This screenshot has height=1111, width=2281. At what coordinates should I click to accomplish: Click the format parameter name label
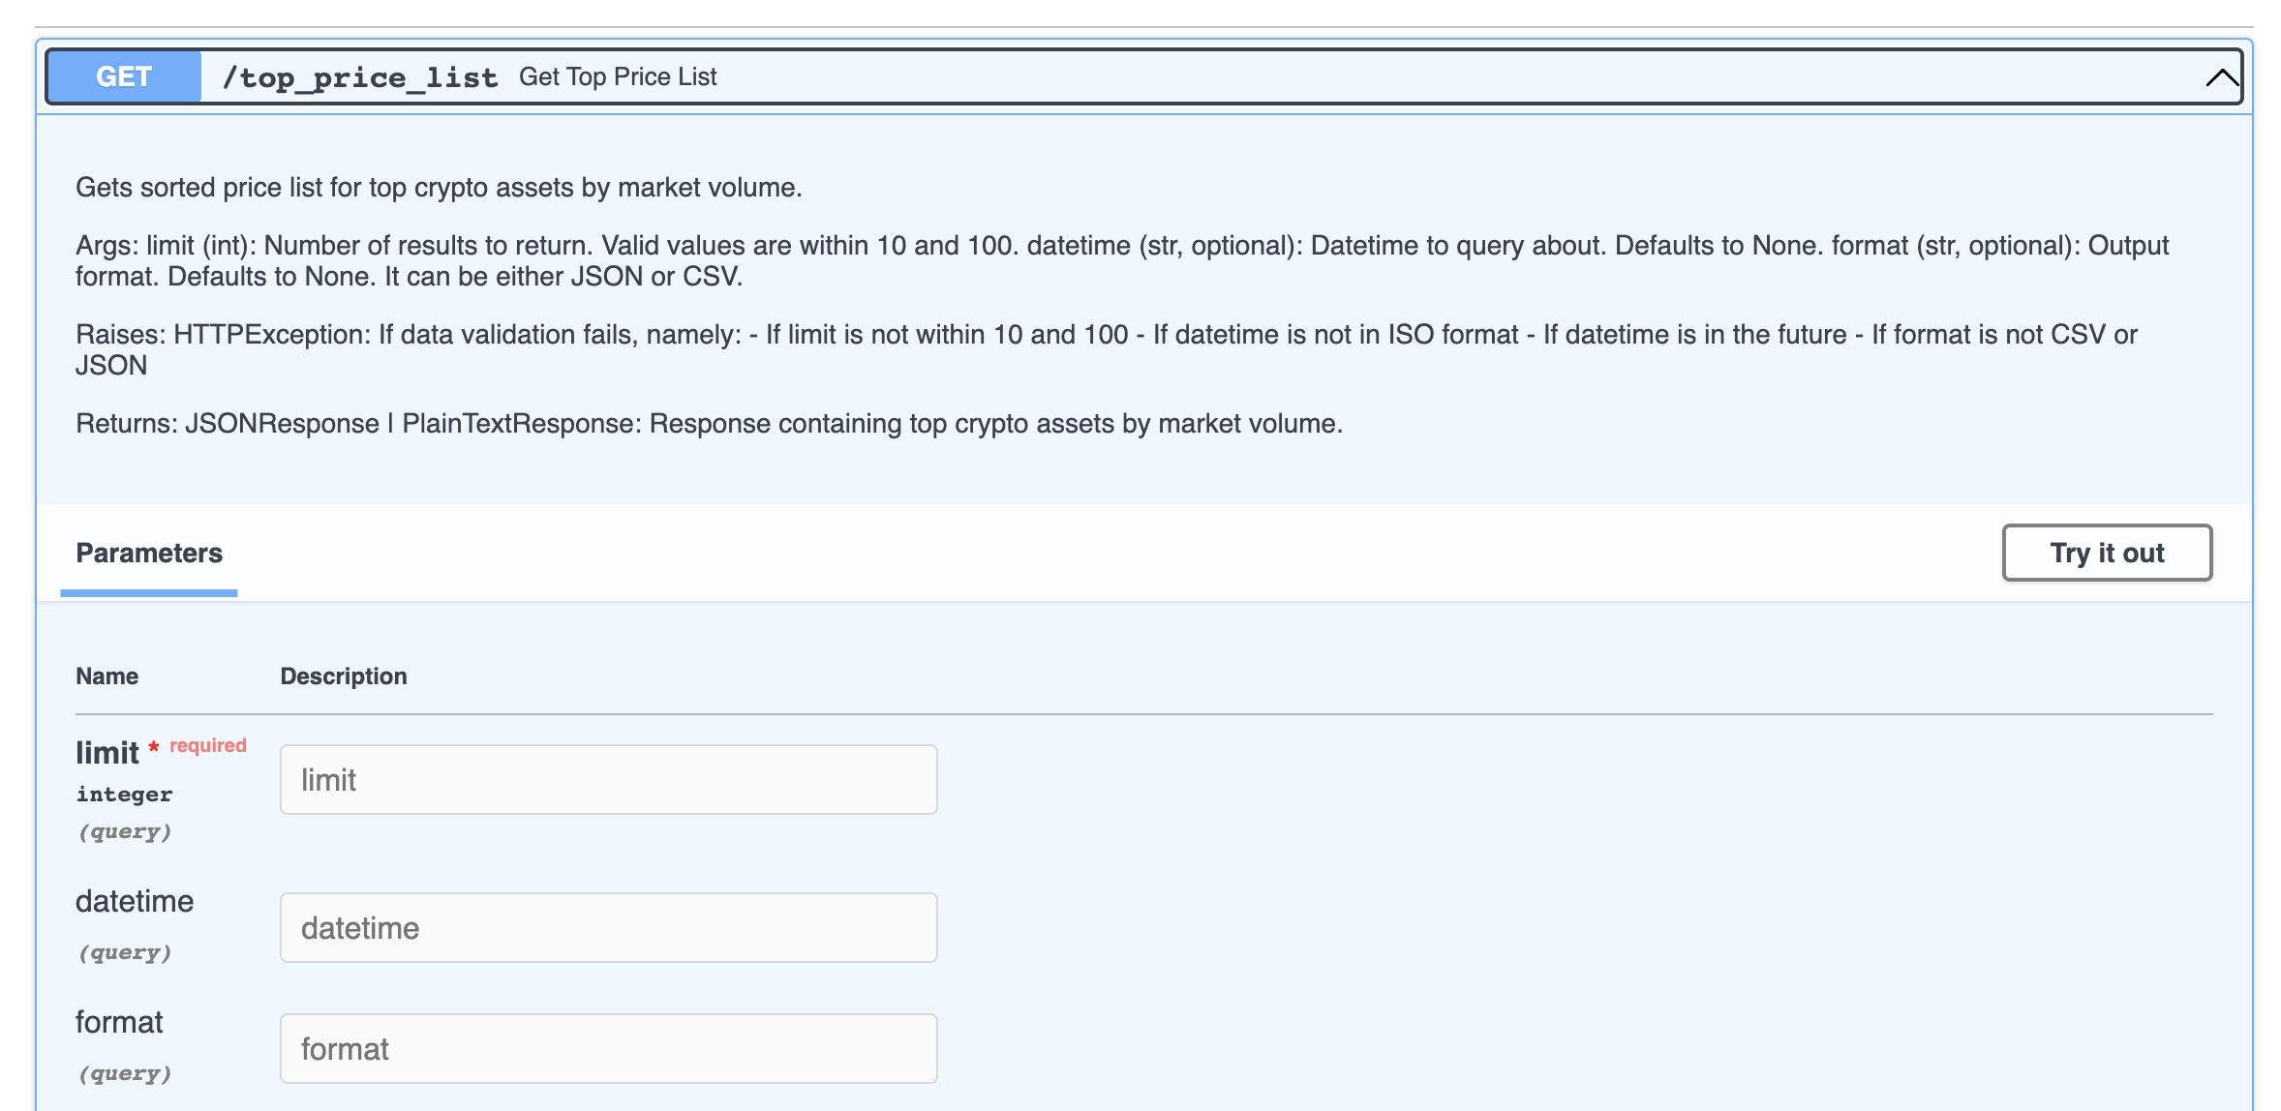click(x=119, y=1023)
